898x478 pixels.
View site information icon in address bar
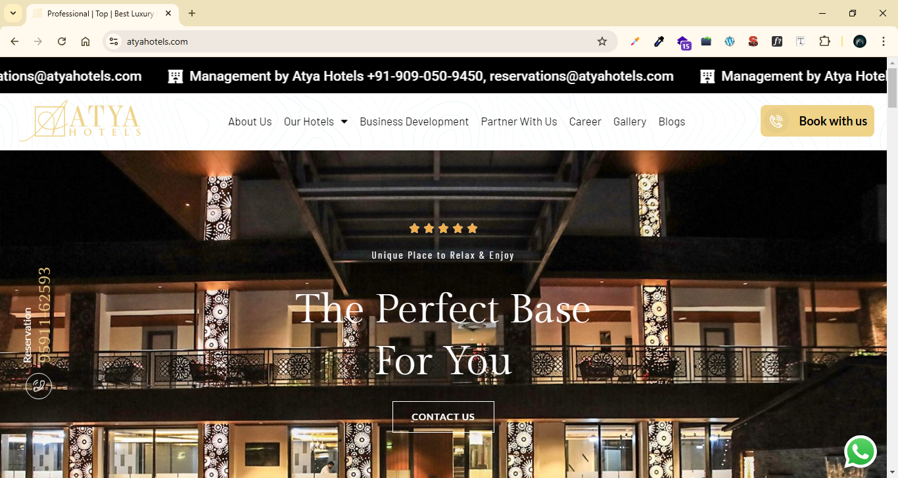[x=114, y=41]
